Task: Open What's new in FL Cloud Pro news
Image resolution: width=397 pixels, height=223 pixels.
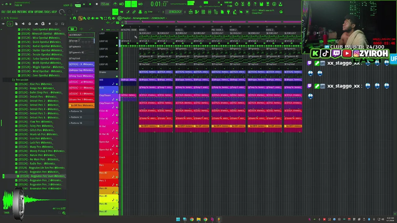Action: (x=263, y=12)
